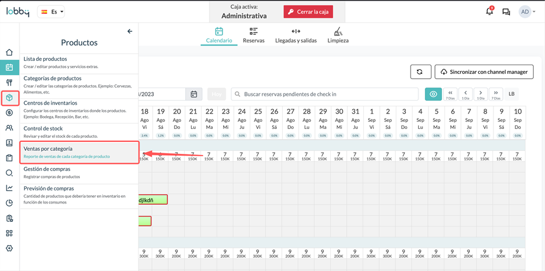Select the calendar icon in sidebar
This screenshot has width=545, height=271.
click(9, 67)
